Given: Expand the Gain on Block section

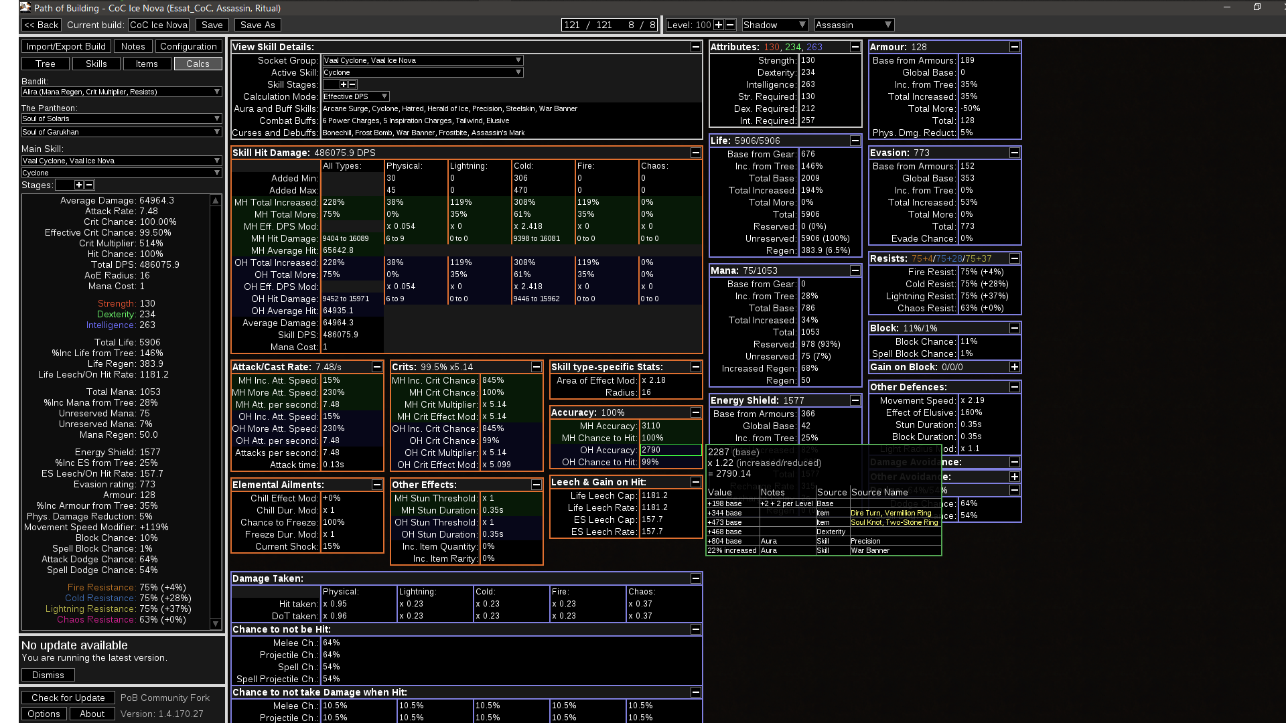Looking at the screenshot, I should [1015, 367].
